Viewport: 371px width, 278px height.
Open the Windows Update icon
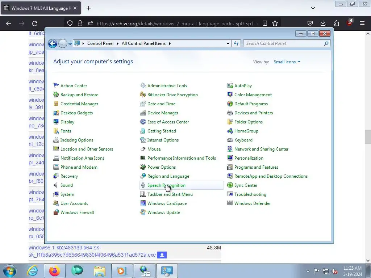143,212
